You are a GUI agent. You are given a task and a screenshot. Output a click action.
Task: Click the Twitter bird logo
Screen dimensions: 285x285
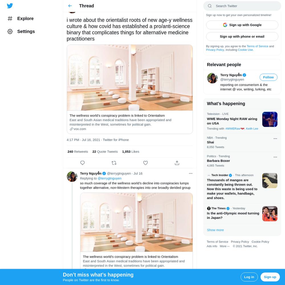pyautogui.click(x=10, y=6)
